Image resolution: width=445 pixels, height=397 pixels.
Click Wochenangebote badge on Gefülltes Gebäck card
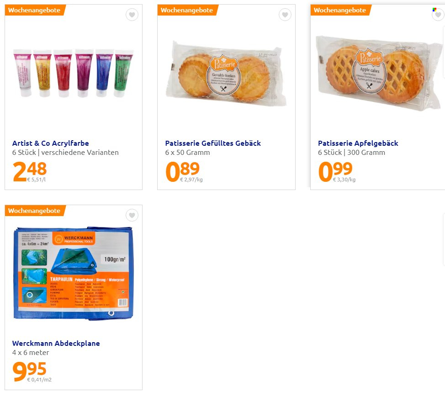pyautogui.click(x=188, y=10)
